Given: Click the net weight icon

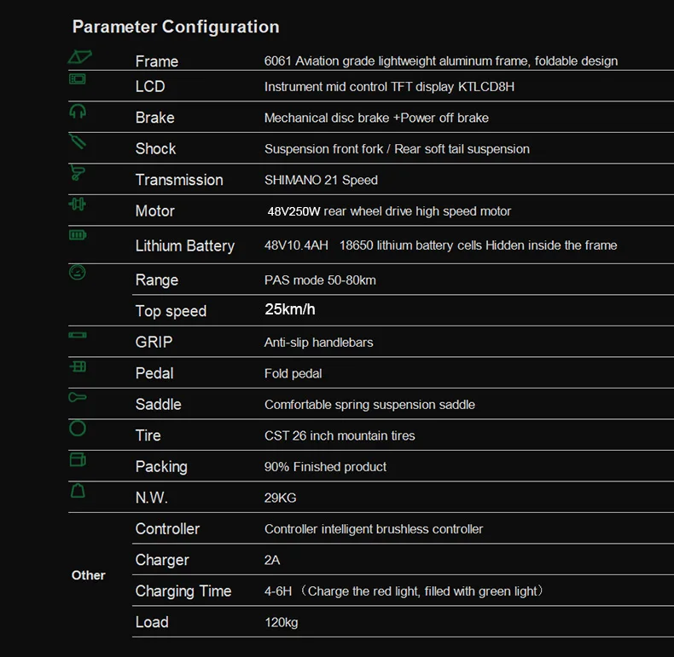Looking at the screenshot, I should 78,492.
